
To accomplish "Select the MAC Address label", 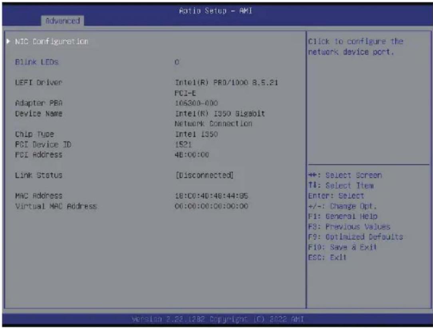I will click(x=39, y=196).
